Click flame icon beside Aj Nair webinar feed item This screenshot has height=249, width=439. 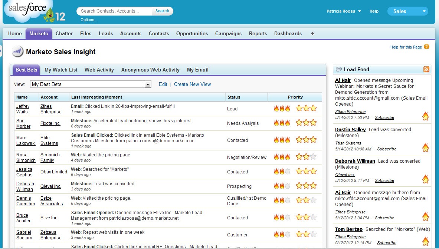[426, 116]
